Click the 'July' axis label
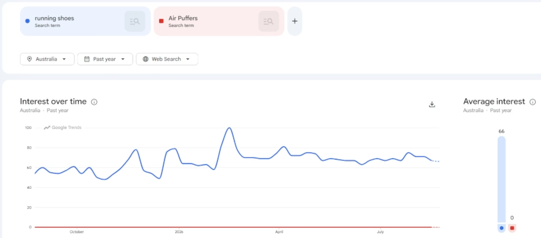Screen dimensions: 541x238 click(x=381, y=232)
